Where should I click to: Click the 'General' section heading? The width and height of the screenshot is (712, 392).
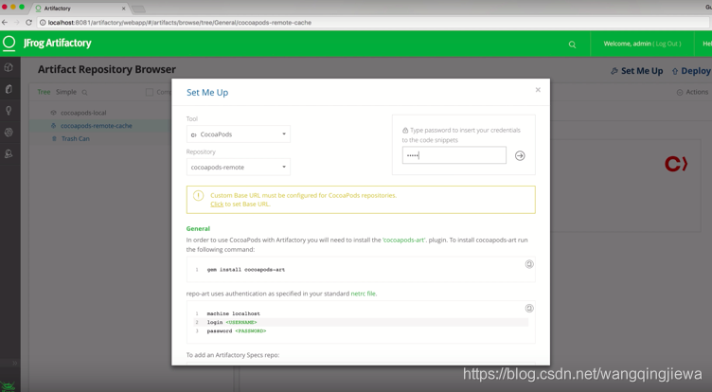coord(198,228)
